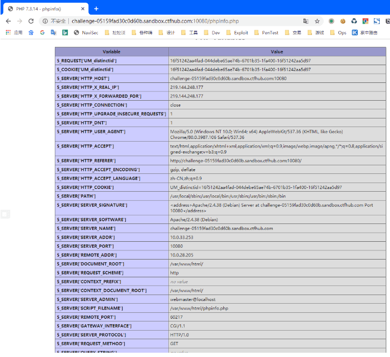
Task: Select the PHP 7.3.14 - phpinfo() tab
Action: (46, 9)
